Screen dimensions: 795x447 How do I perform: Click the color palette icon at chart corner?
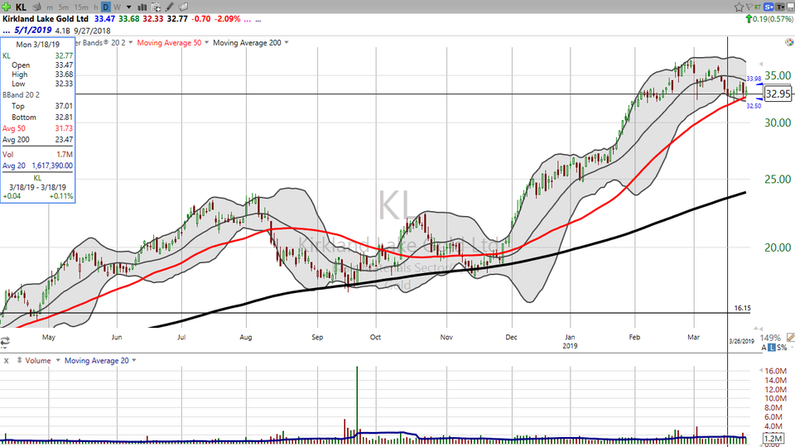click(789, 42)
